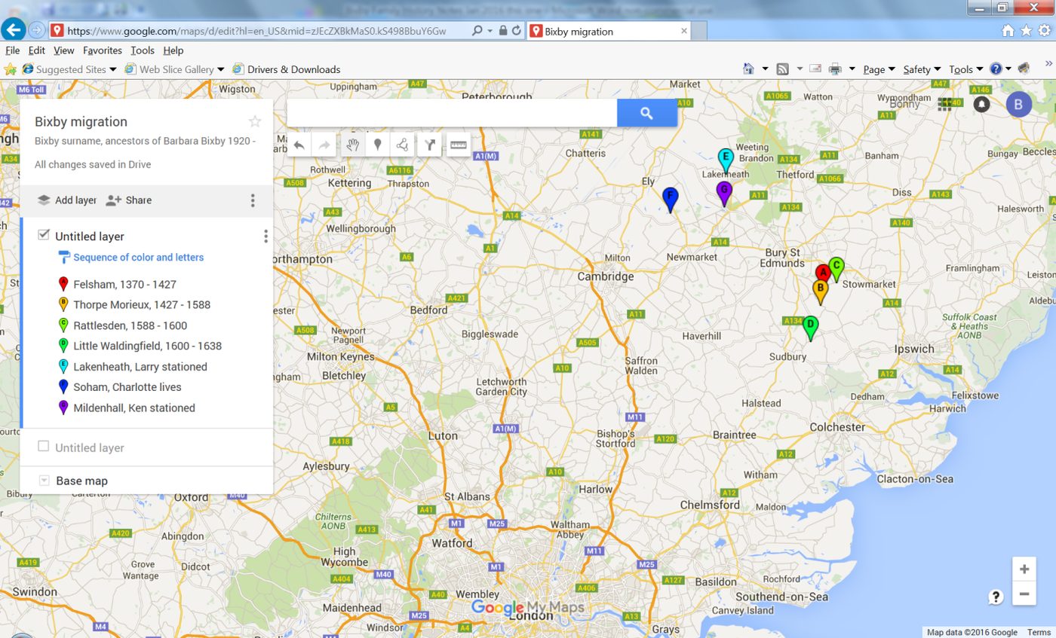Click the blue map search button
The height and width of the screenshot is (638, 1056).
click(x=646, y=113)
